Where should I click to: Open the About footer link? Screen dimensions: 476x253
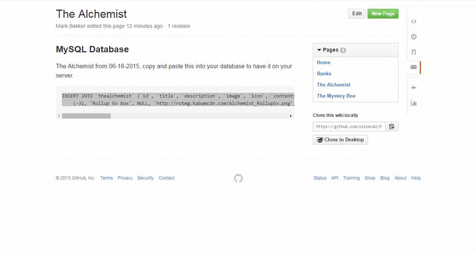tap(400, 178)
